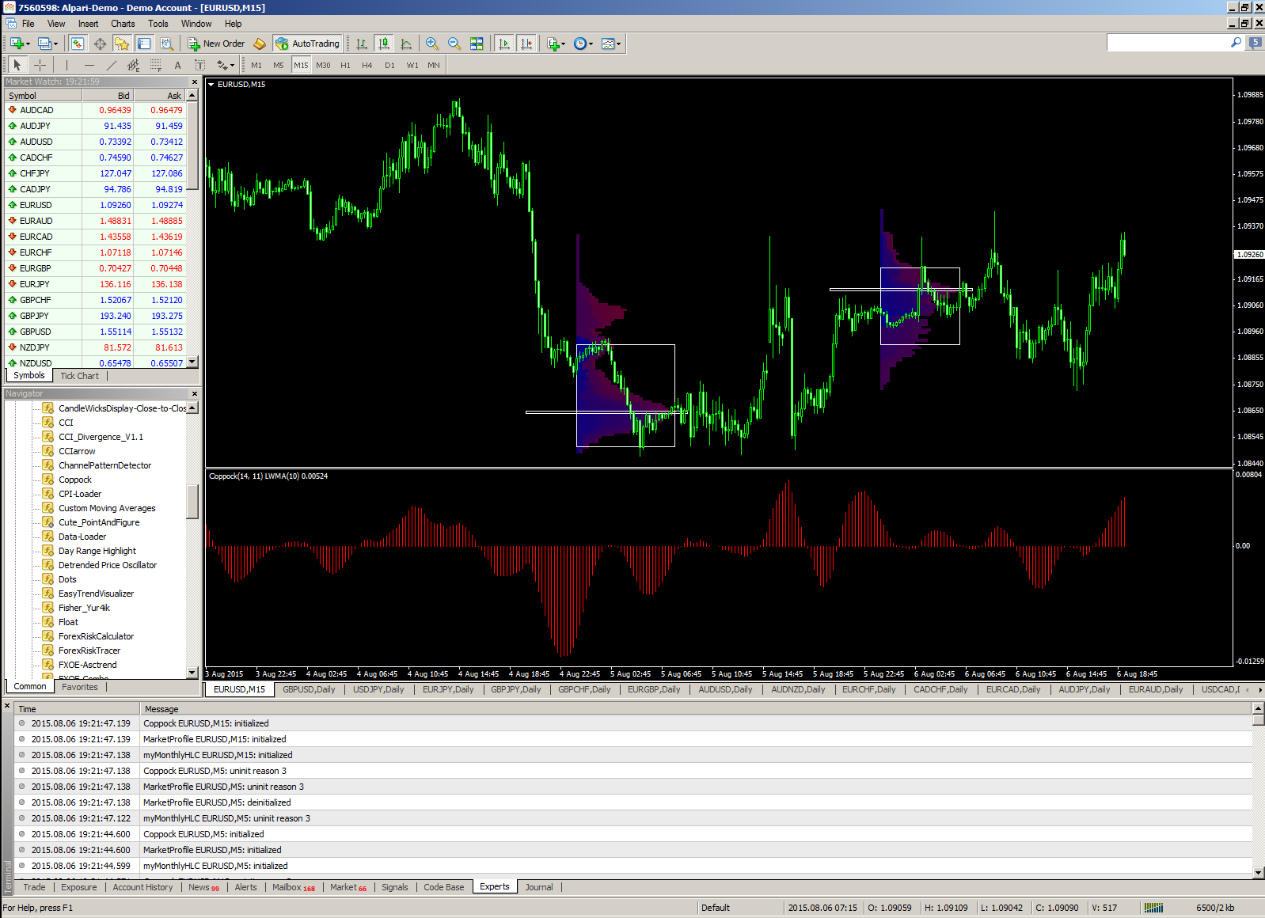Click the New Order button
1265x918 pixels.
click(216, 44)
